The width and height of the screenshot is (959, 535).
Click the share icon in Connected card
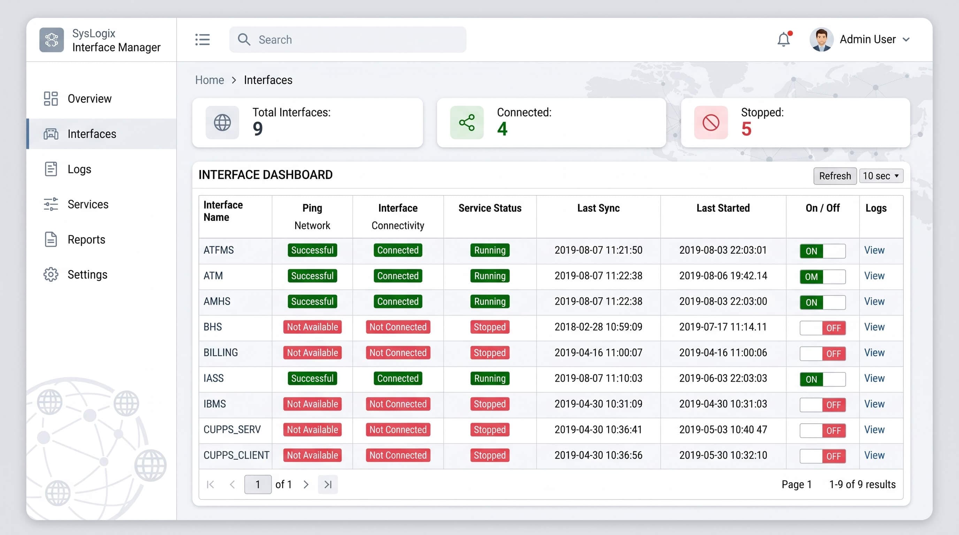pyautogui.click(x=467, y=123)
